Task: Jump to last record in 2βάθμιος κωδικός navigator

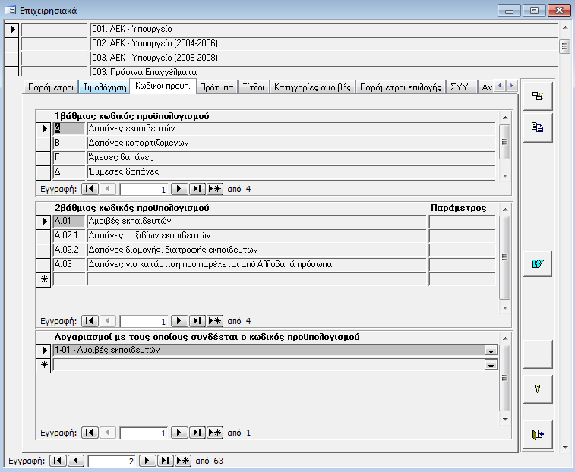Action: click(197, 321)
